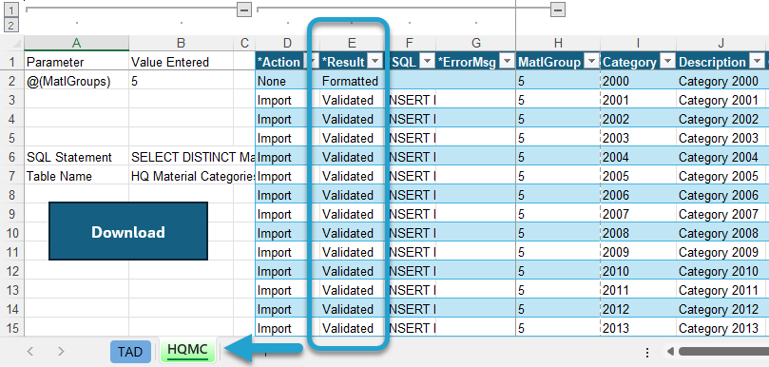Show outline level 1
Screen dimensions: 769x367
tap(11, 10)
